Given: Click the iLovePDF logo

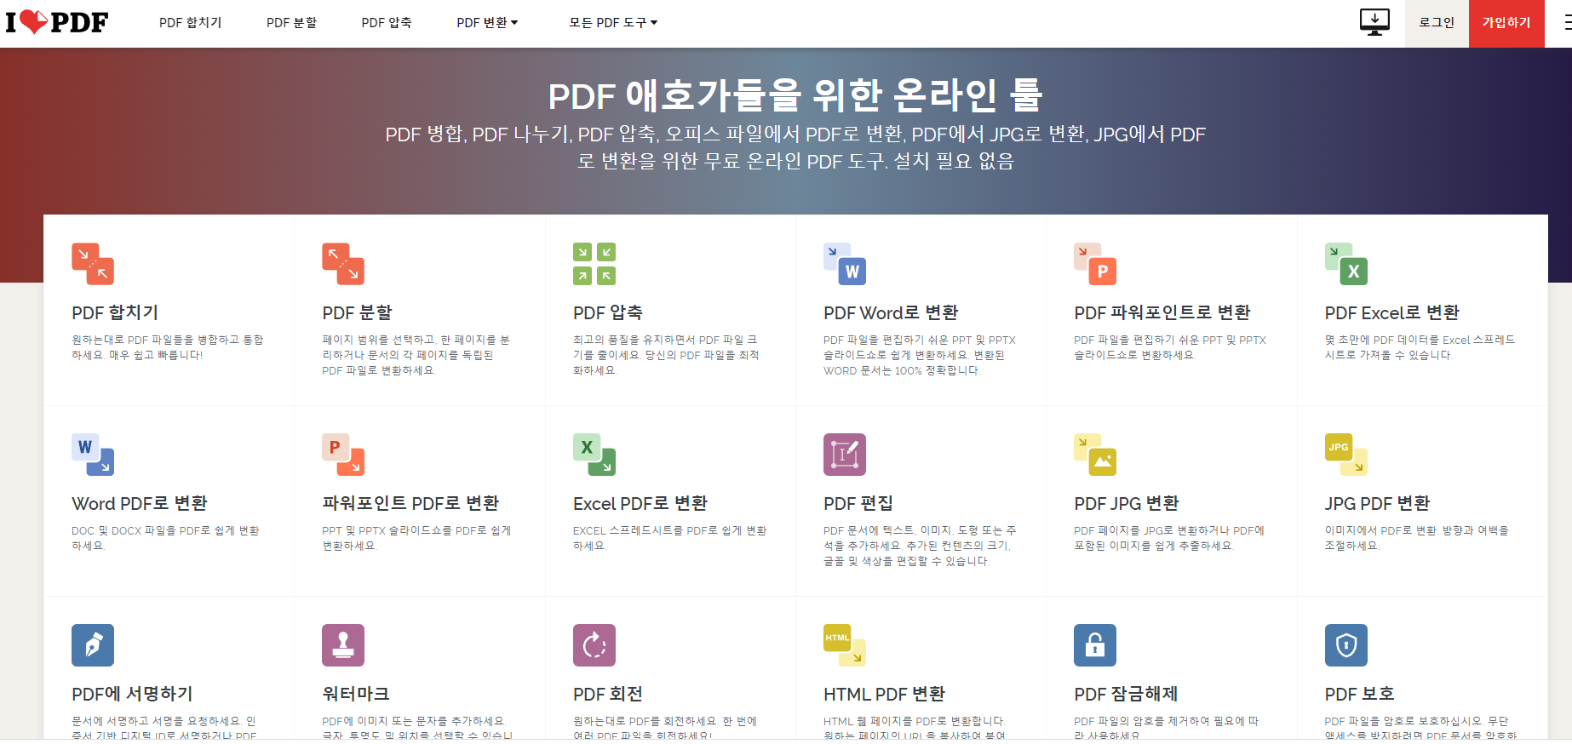Looking at the screenshot, I should tap(57, 22).
